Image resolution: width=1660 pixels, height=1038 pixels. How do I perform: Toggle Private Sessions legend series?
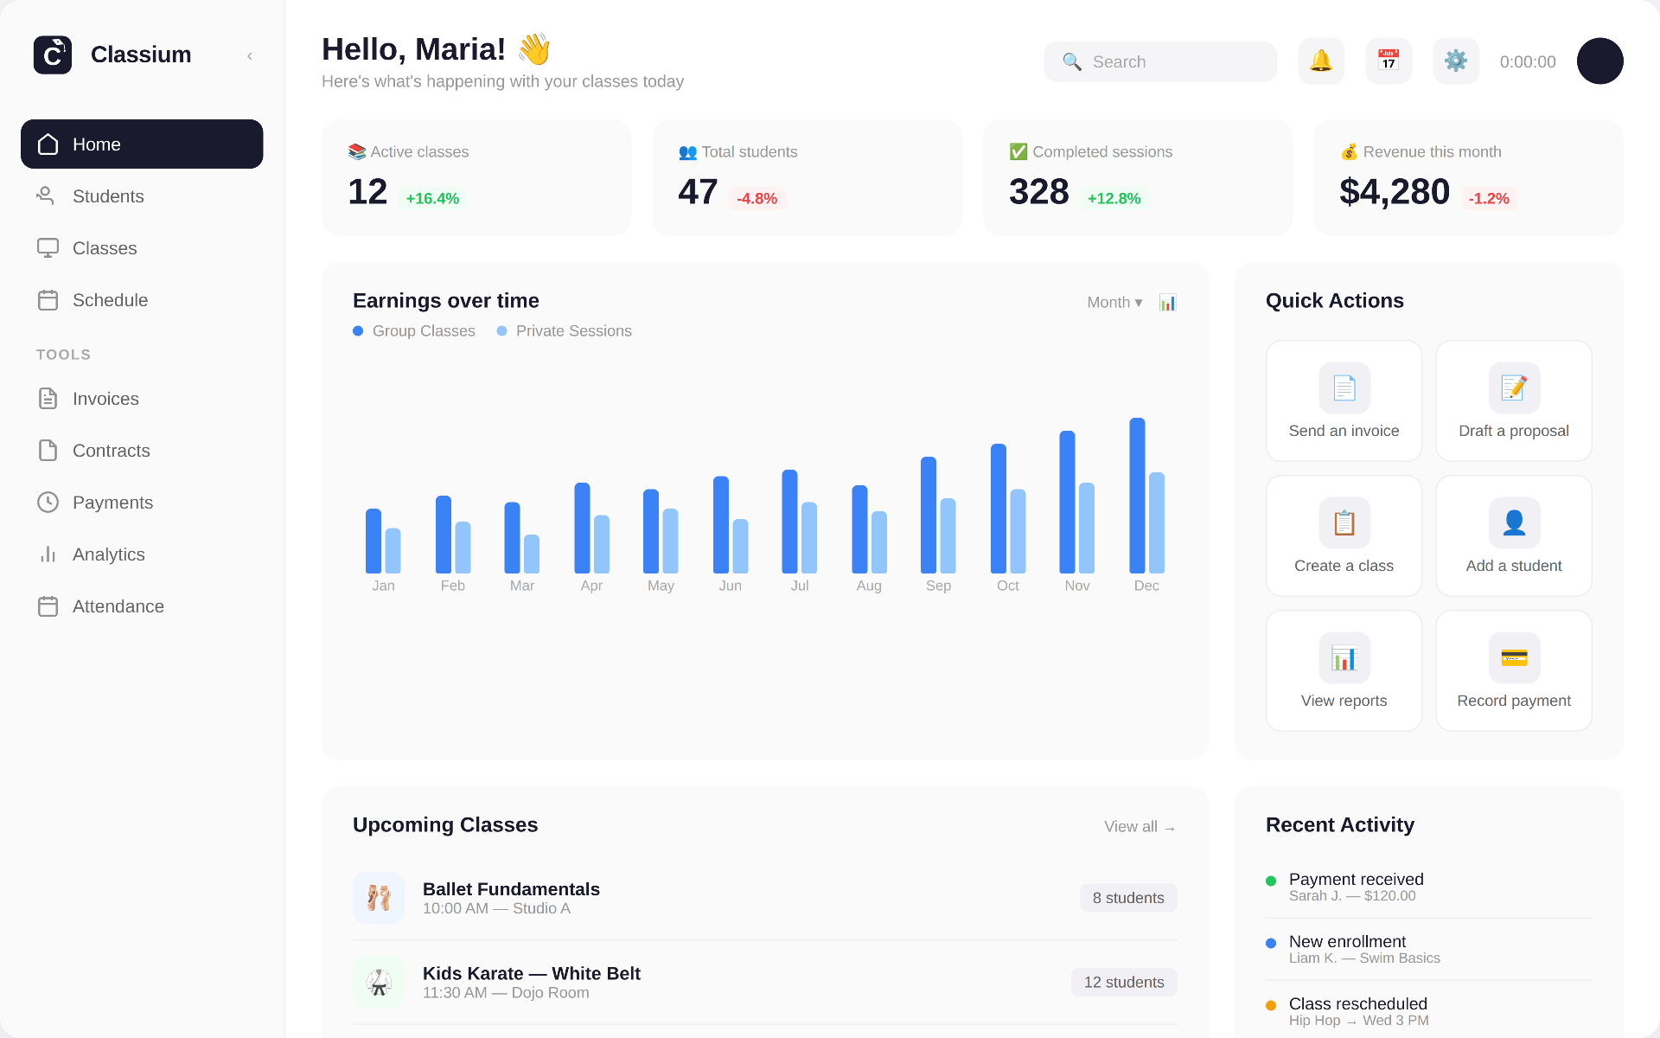[565, 331]
